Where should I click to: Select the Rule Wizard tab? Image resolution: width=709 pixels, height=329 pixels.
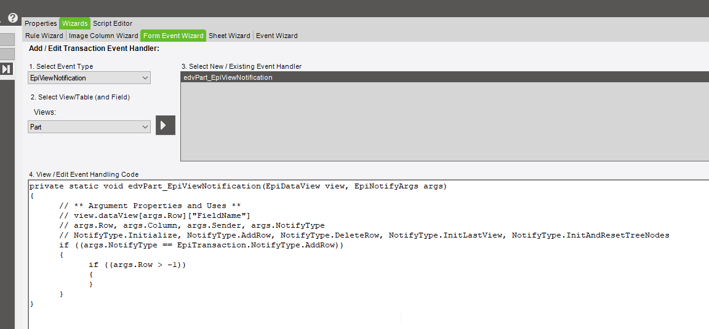point(44,36)
